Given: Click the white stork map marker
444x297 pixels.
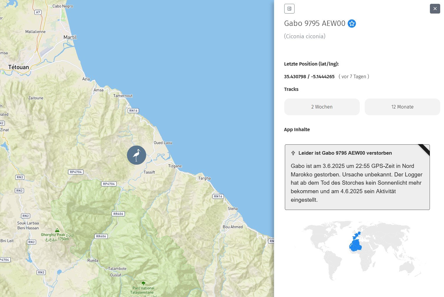Looking at the screenshot, I should tap(136, 155).
